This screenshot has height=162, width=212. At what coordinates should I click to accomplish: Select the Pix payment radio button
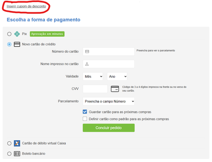[x=9, y=34]
